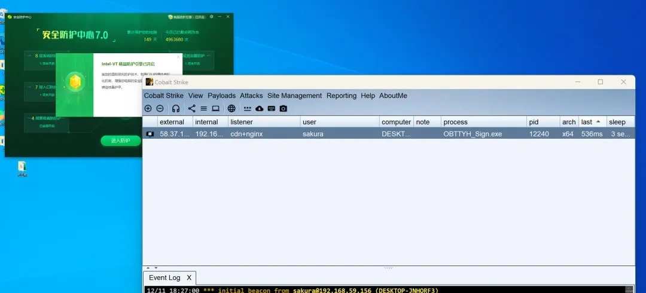Click the initial beacon log line

(292, 290)
